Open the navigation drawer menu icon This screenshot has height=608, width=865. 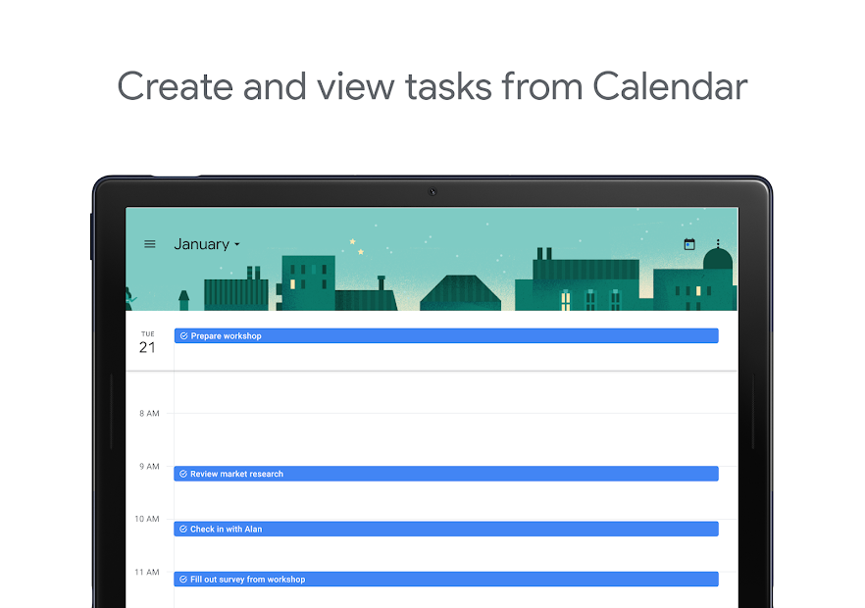(x=149, y=243)
